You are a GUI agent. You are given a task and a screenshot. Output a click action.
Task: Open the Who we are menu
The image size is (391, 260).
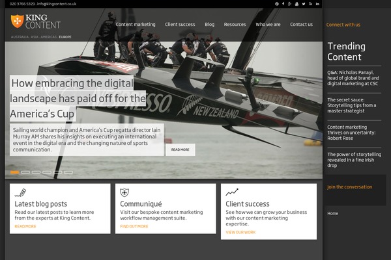click(x=268, y=25)
